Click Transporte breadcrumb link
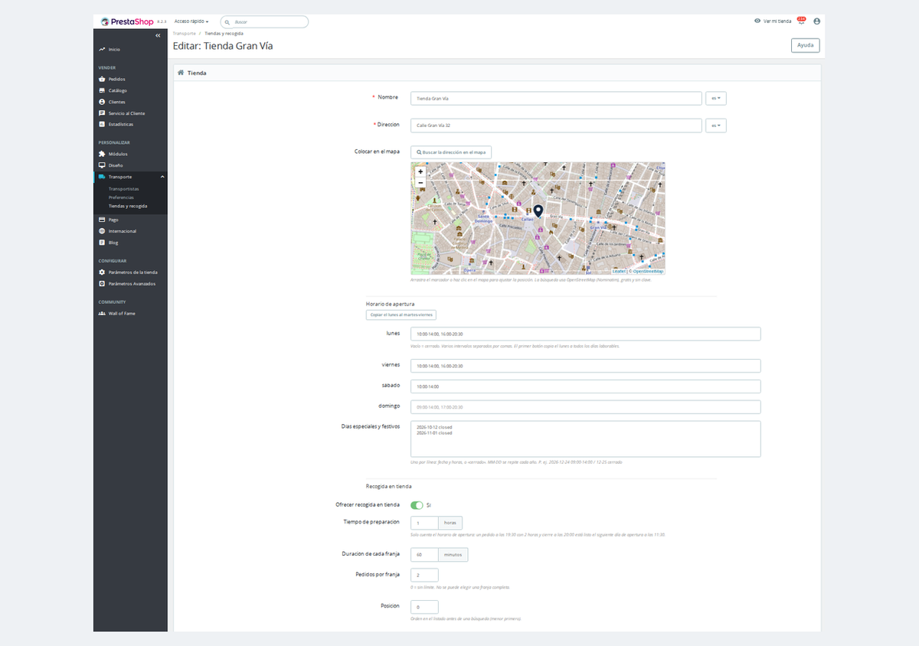The width and height of the screenshot is (919, 646). point(184,34)
